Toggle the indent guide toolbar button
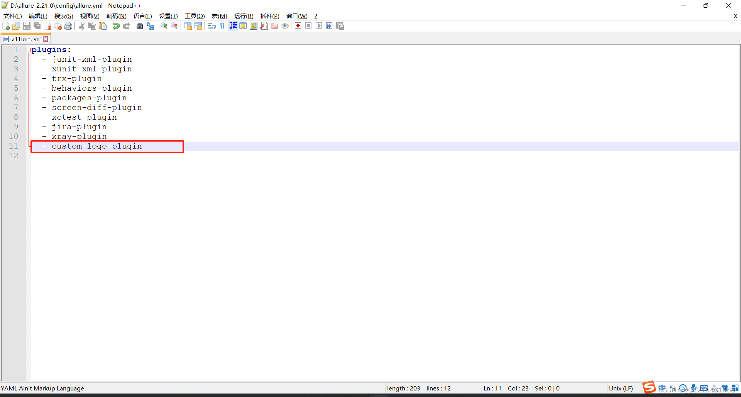 [233, 26]
